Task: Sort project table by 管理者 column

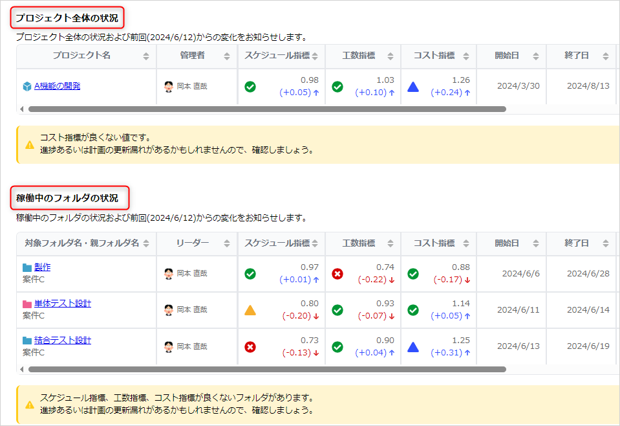Action: (x=227, y=56)
